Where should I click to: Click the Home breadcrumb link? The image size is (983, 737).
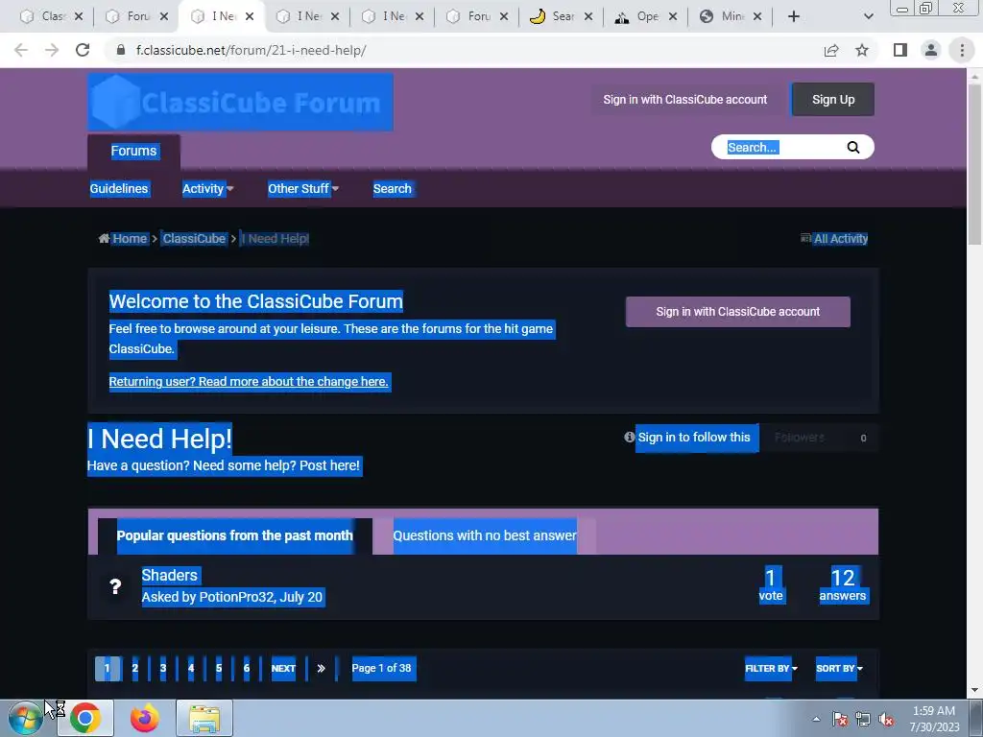click(130, 238)
